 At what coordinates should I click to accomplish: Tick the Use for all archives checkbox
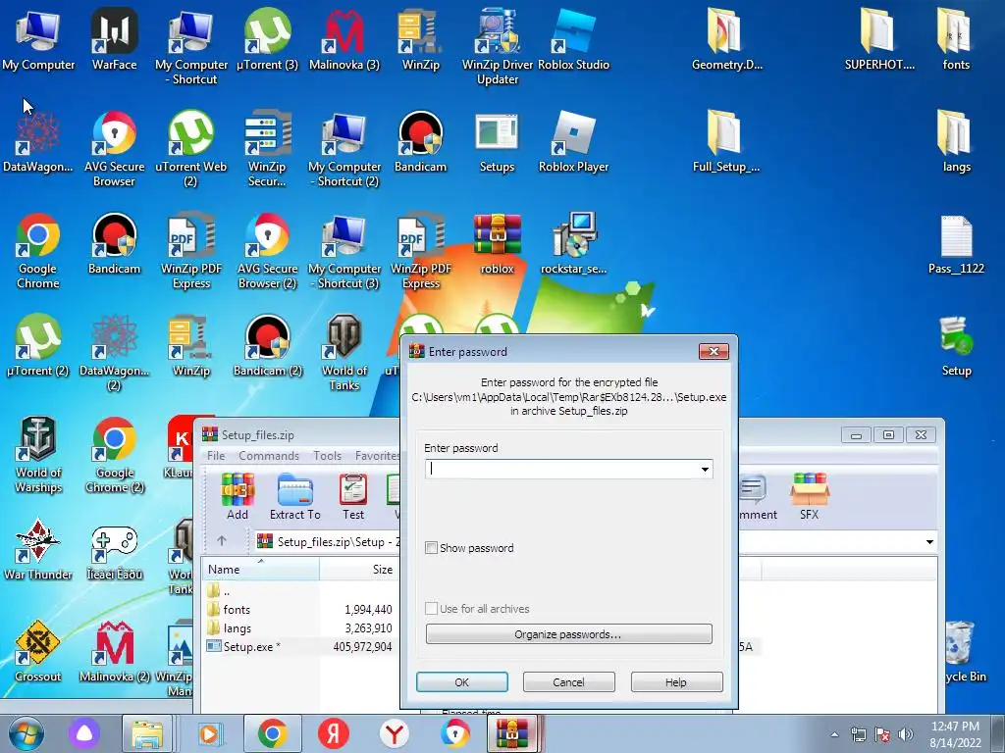click(x=432, y=608)
